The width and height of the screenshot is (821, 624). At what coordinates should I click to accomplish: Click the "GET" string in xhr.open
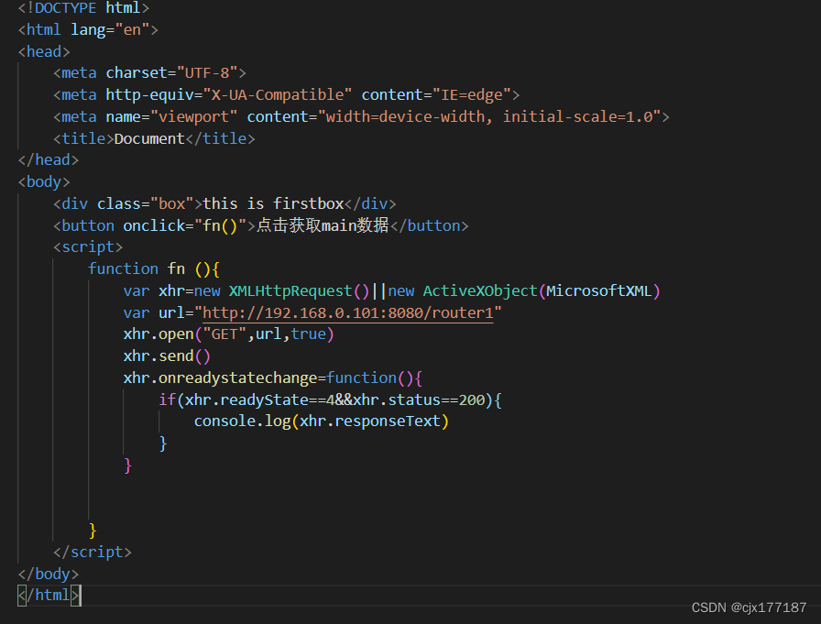coord(224,334)
